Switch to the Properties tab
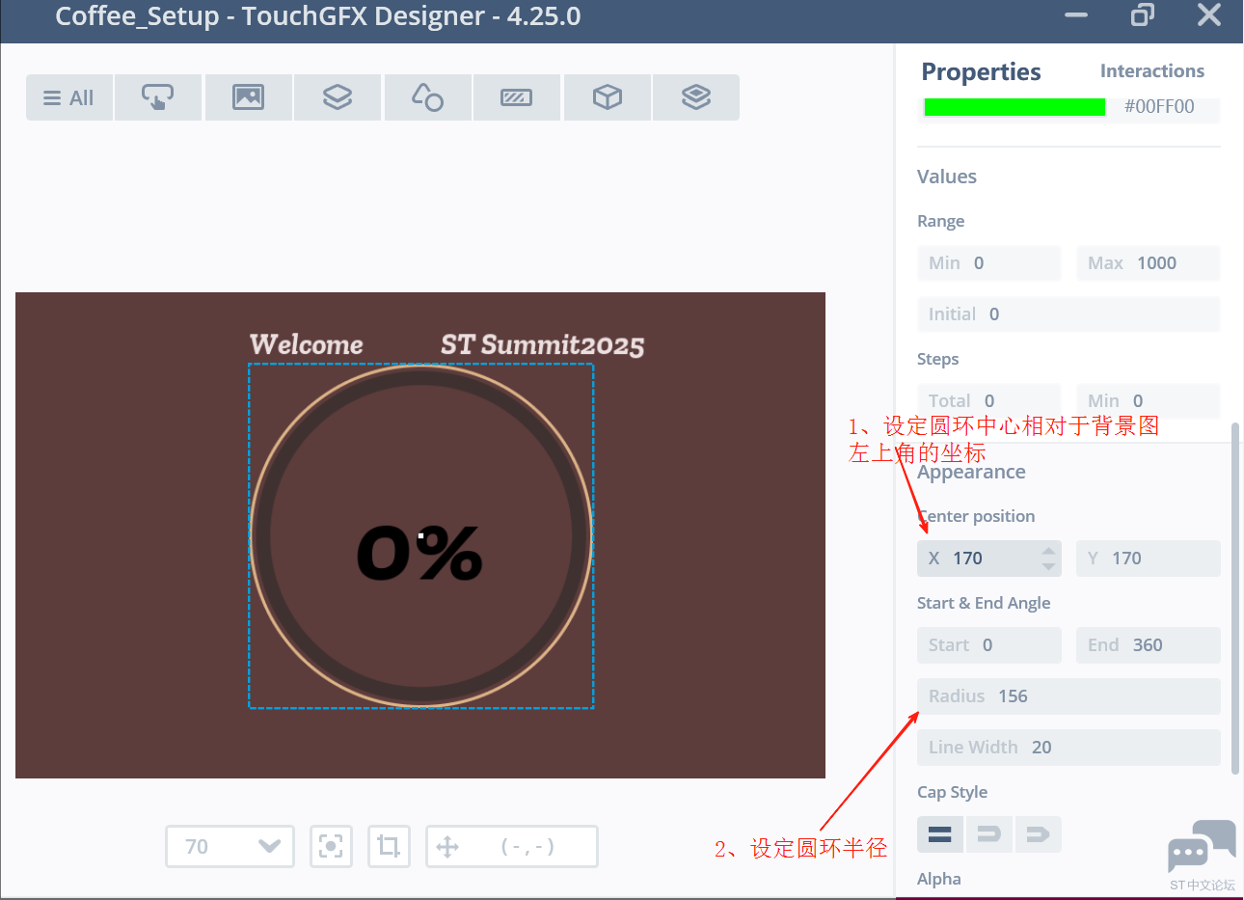 point(981,71)
